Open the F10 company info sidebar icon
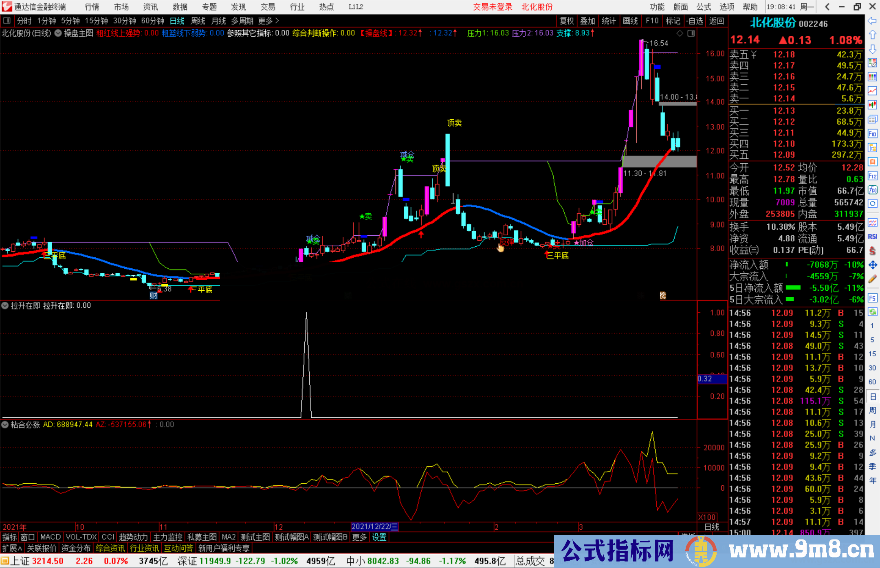Image resolution: width=880 pixels, height=568 pixels. [872, 134]
